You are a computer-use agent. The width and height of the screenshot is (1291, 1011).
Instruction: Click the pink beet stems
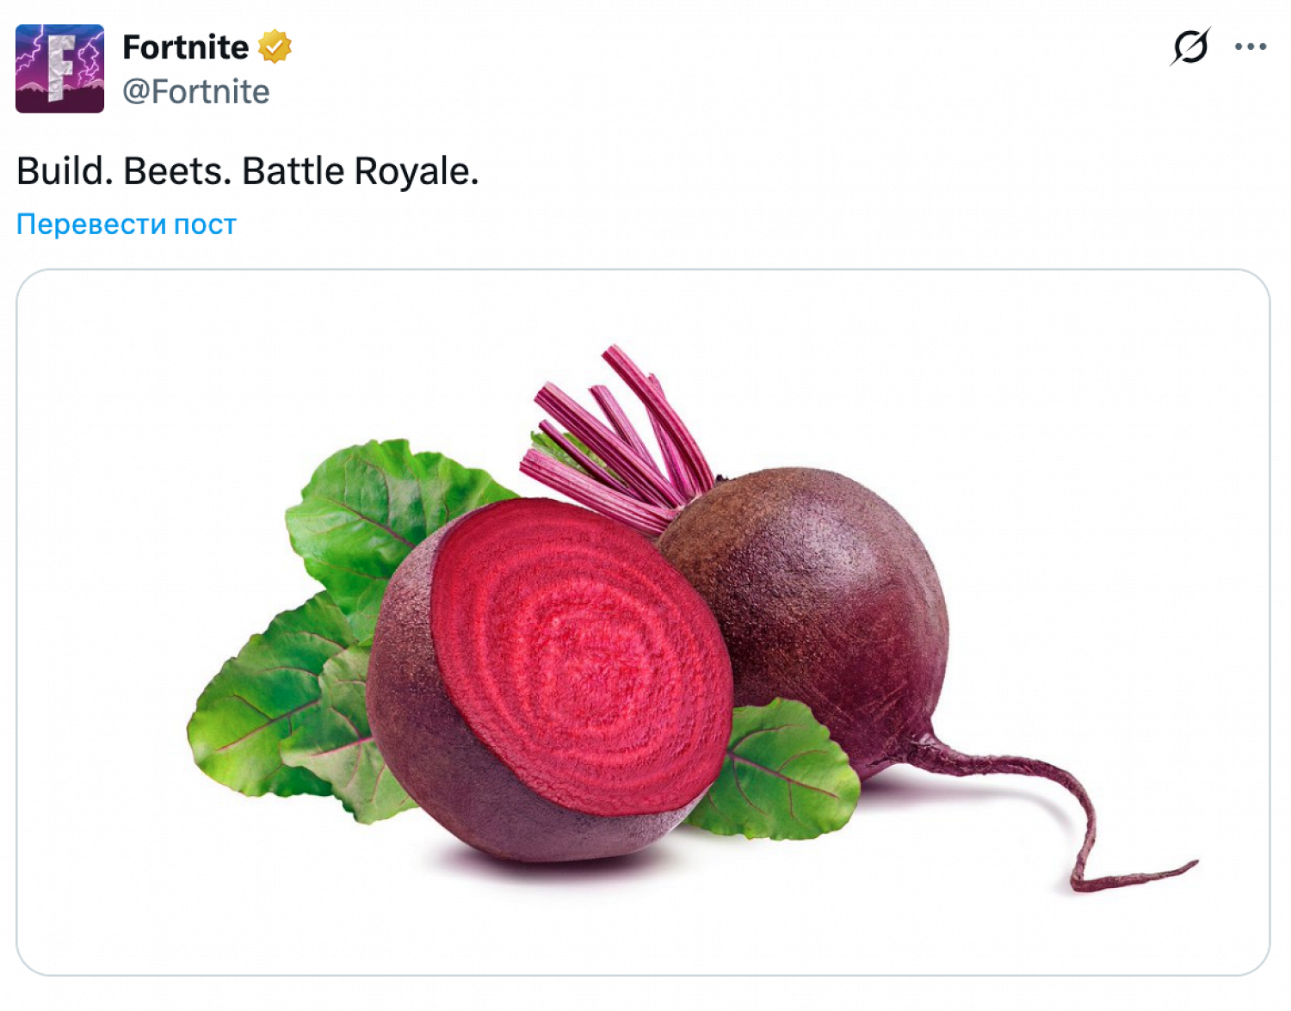(x=615, y=439)
